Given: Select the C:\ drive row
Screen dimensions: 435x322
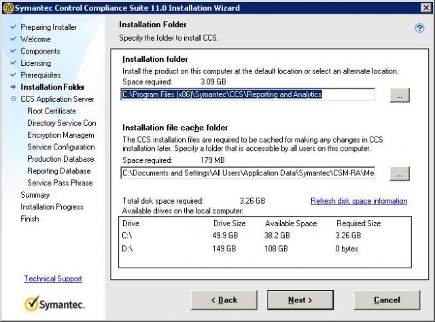Looking at the screenshot, I should pos(265,236).
